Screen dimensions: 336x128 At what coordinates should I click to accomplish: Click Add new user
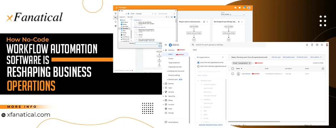coord(276,57)
